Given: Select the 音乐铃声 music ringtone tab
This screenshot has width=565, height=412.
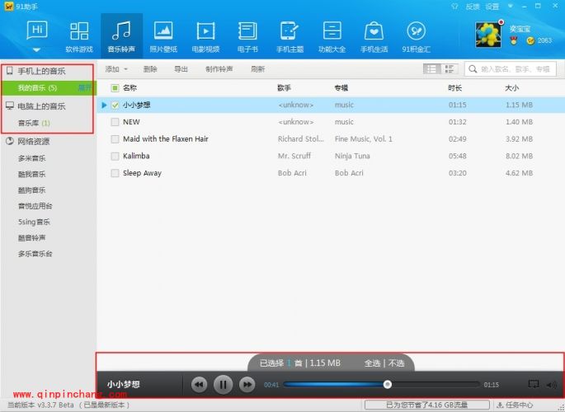Looking at the screenshot, I should (121, 36).
